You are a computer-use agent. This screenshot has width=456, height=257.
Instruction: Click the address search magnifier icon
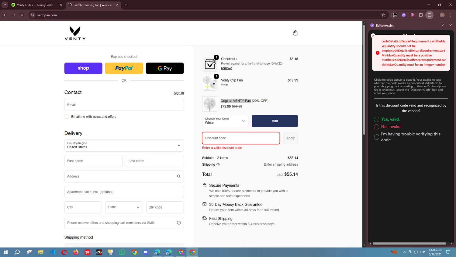(179, 176)
